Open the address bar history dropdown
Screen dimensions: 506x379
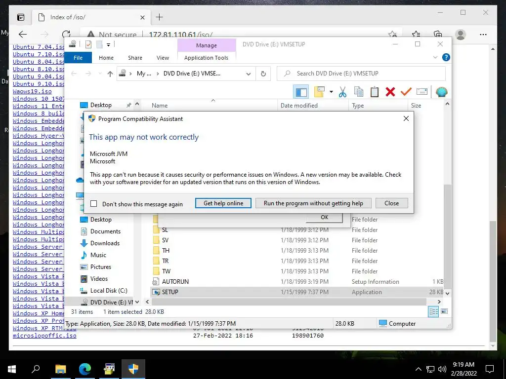248,74
